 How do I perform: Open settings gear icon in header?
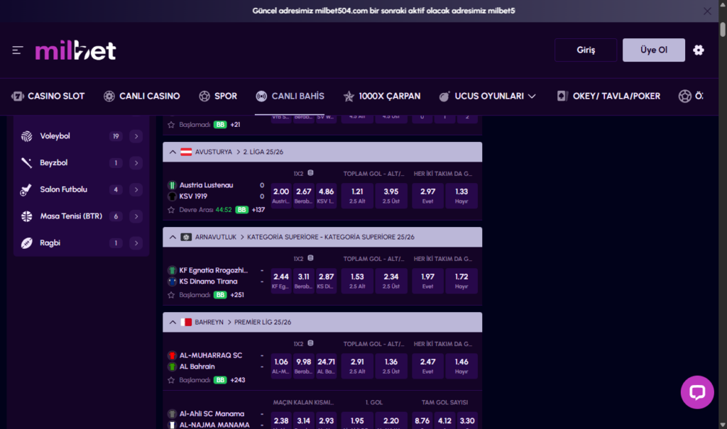[x=699, y=50]
